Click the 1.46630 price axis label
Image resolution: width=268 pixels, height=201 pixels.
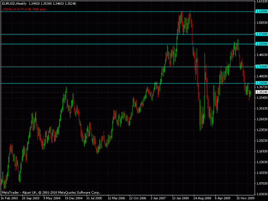pyautogui.click(x=262, y=55)
